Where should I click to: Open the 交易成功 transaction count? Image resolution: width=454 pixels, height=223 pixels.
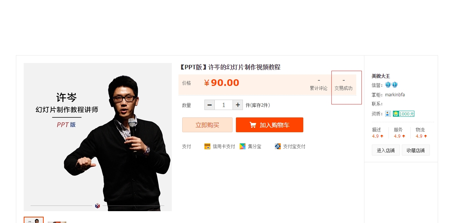tap(344, 85)
